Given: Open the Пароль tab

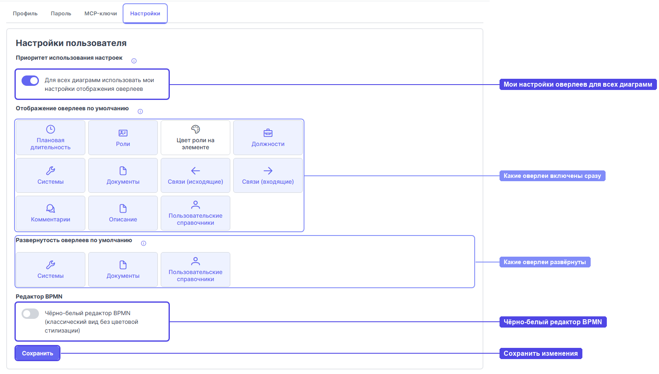Looking at the screenshot, I should click(x=61, y=14).
